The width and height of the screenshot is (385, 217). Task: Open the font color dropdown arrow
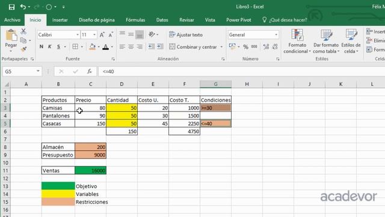tap(112, 46)
